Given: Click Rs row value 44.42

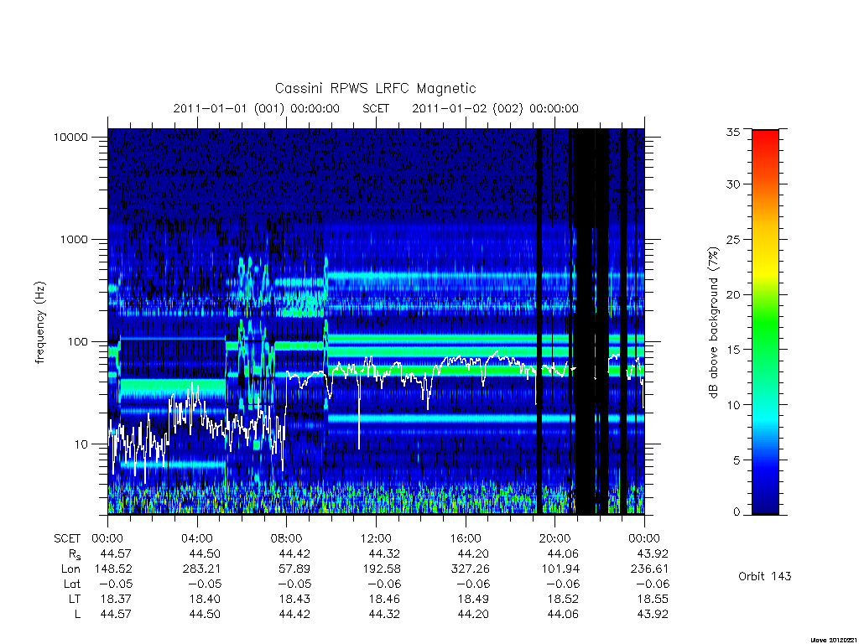Looking at the screenshot, I should tap(294, 553).
